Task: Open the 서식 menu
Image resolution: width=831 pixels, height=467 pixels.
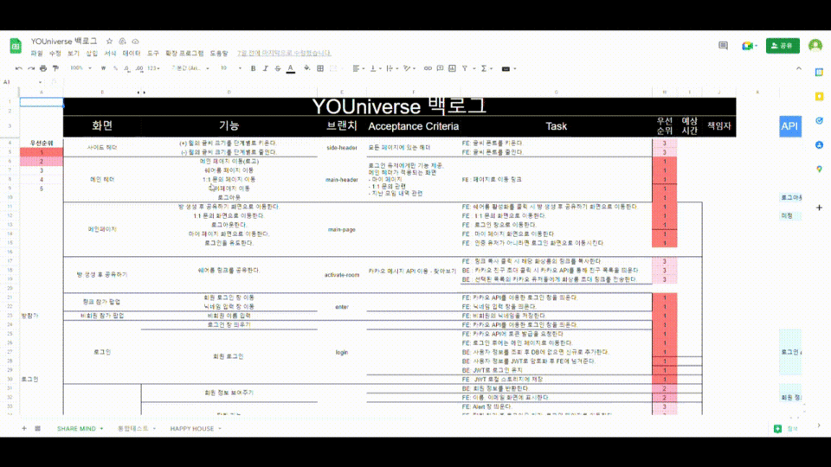Action: pyautogui.click(x=110, y=54)
